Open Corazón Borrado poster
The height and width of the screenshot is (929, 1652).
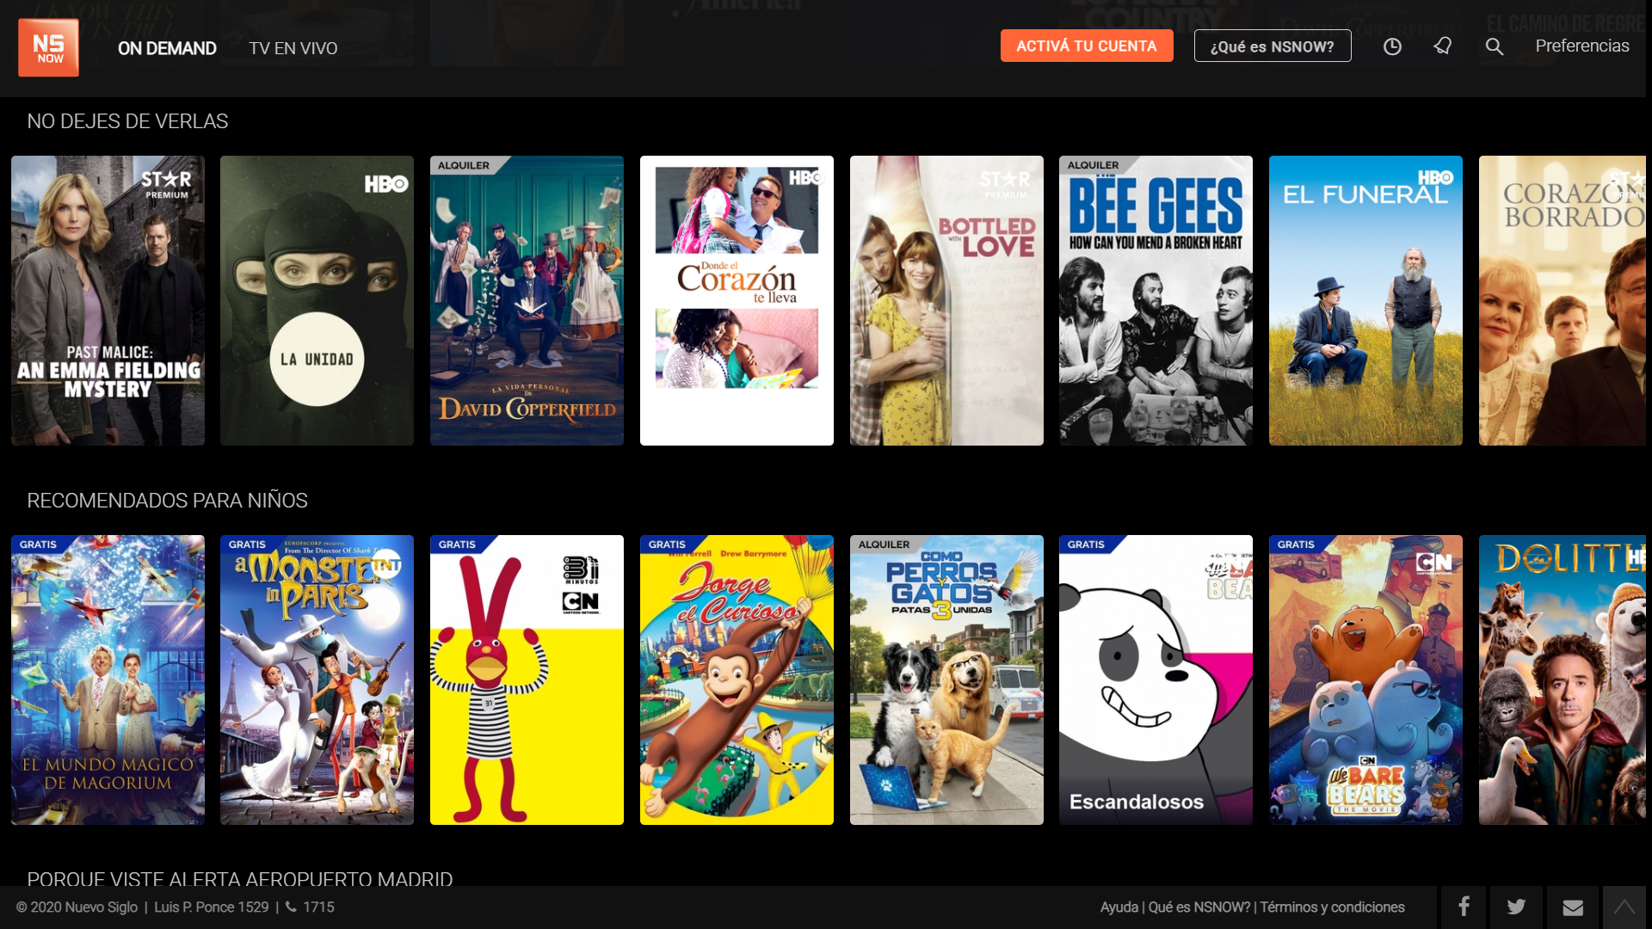1563,300
